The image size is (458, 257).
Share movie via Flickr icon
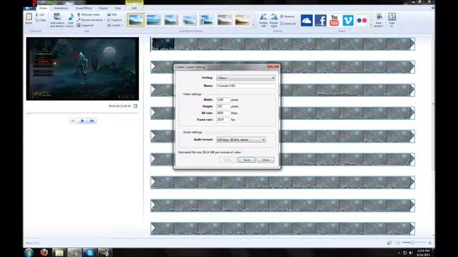pyautogui.click(x=361, y=21)
